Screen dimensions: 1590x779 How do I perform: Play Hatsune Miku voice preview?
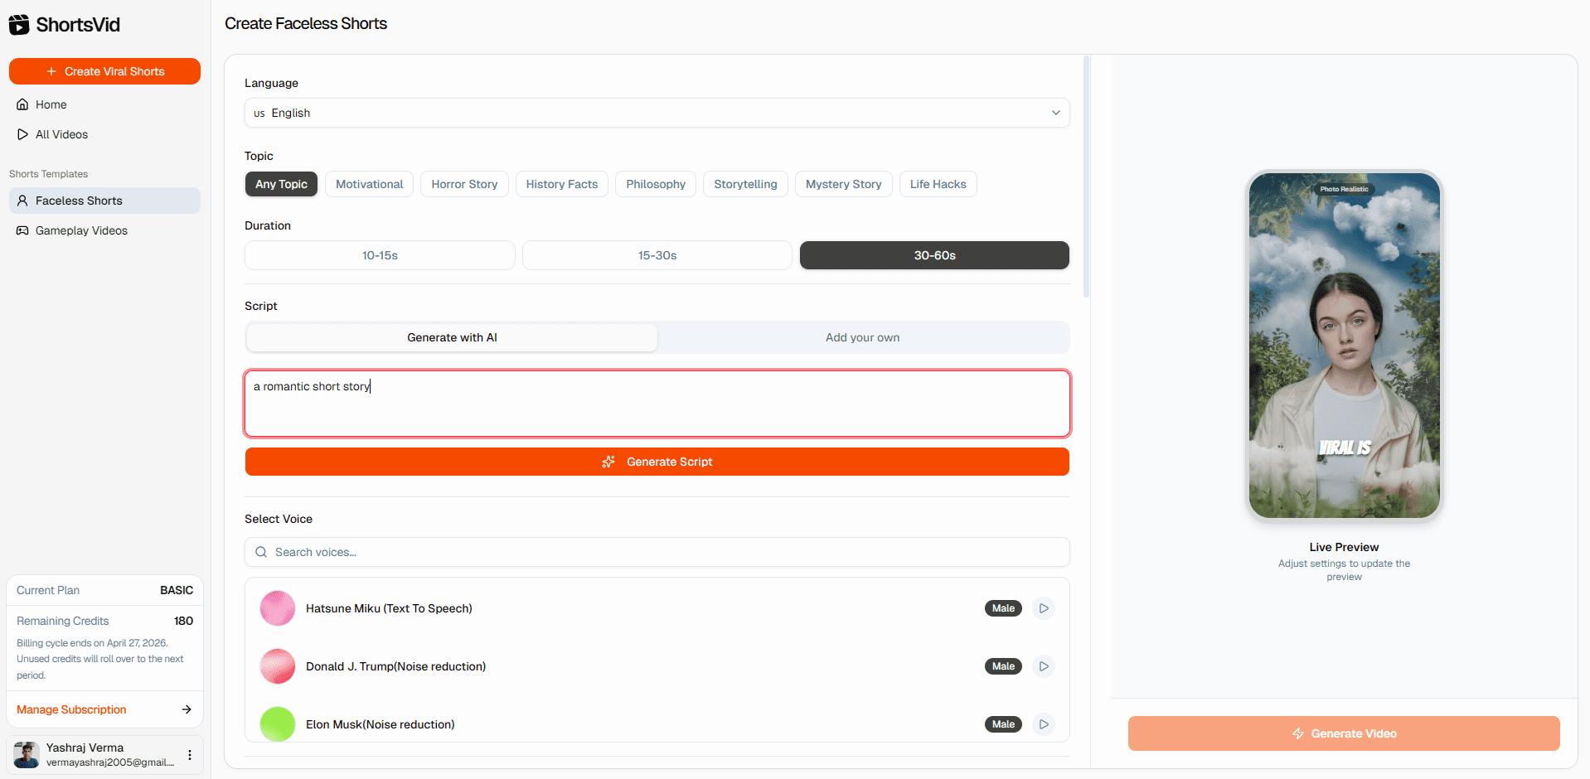click(1044, 608)
